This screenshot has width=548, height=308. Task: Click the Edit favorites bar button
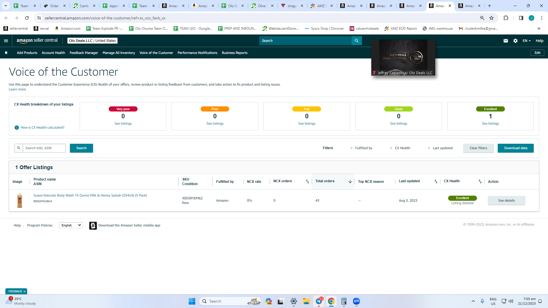click(x=537, y=53)
